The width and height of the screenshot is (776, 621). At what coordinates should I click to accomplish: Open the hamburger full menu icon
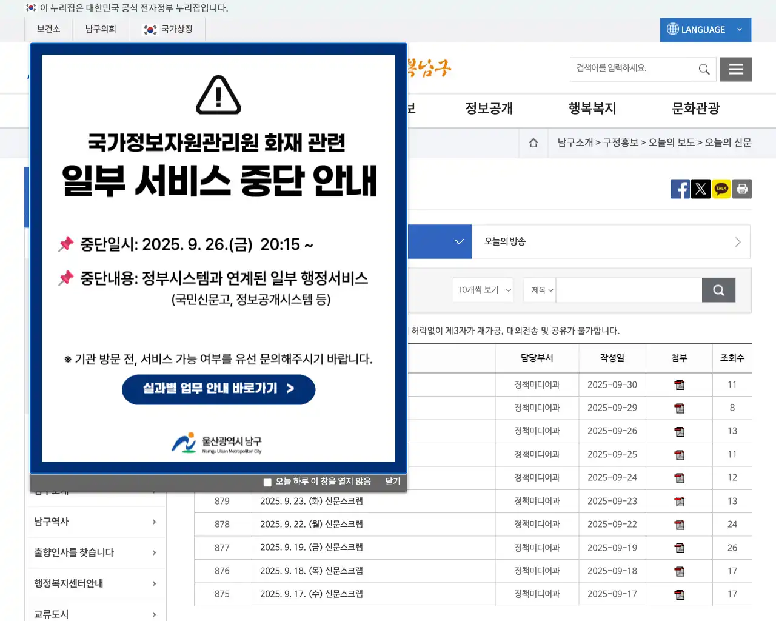coord(736,69)
